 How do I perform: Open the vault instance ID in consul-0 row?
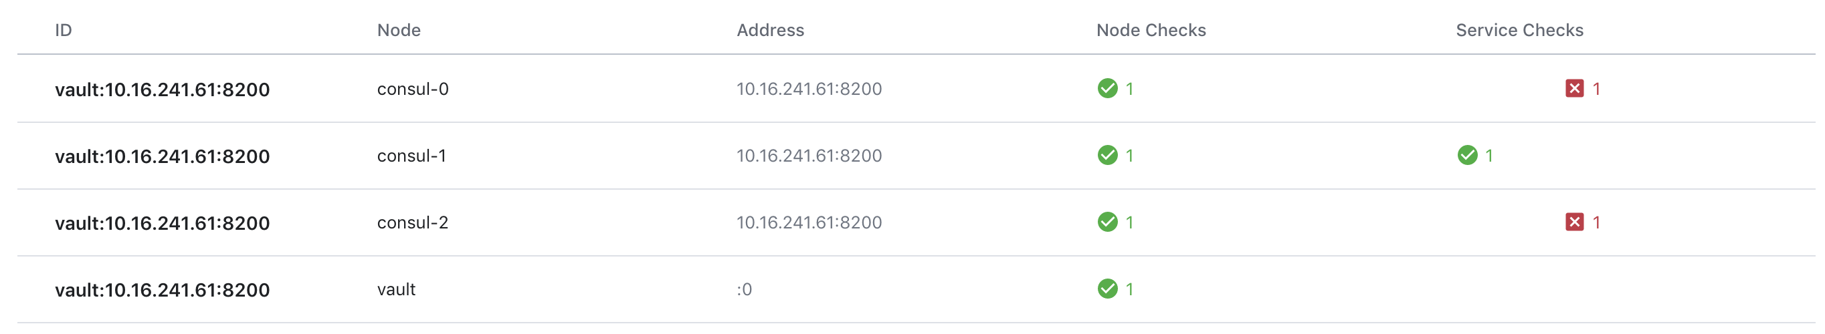tap(163, 90)
